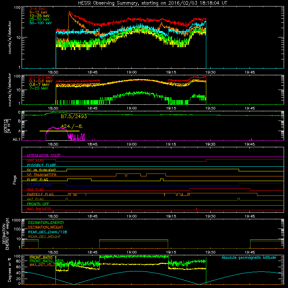Select the 6-12 keV legend label
288x288 pixels.
pyautogui.click(x=39, y=12)
